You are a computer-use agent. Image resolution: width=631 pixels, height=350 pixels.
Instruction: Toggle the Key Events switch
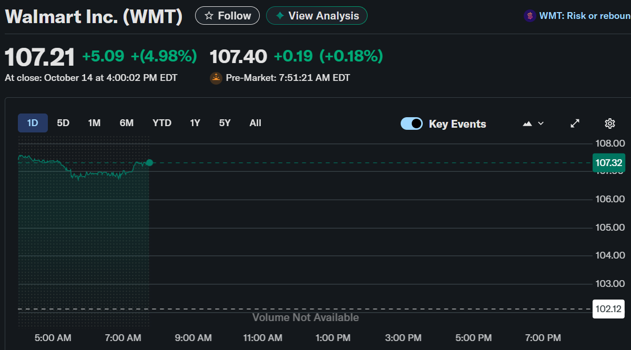[x=411, y=123]
